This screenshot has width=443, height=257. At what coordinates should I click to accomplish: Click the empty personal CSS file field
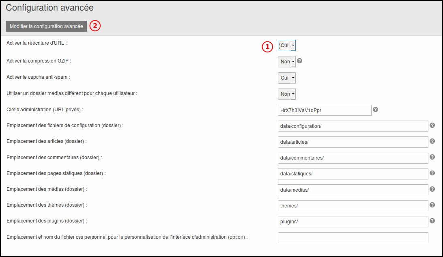pos(353,238)
